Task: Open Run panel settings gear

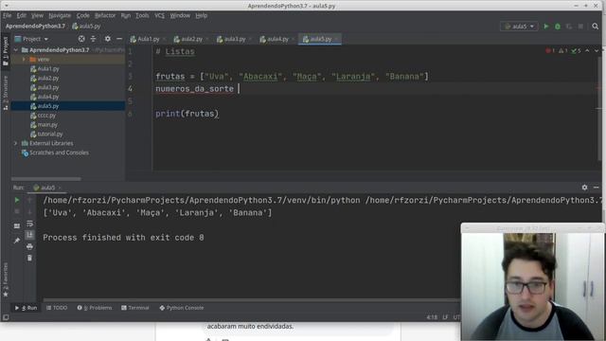Action: tap(584, 188)
